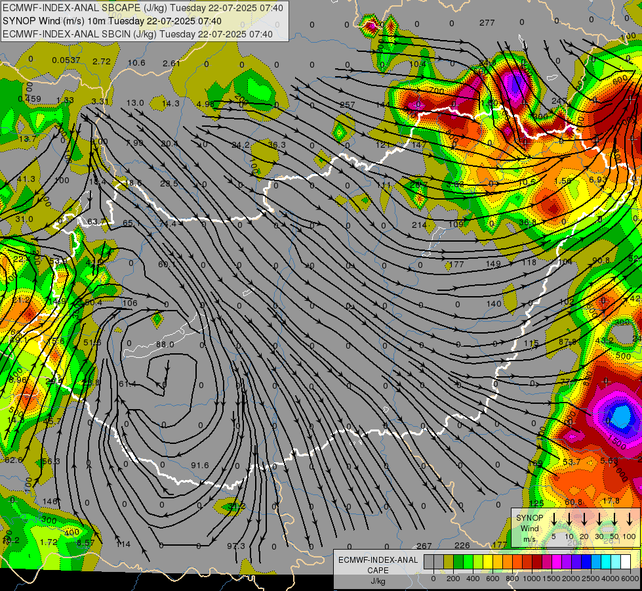The height and width of the screenshot is (591, 642).
Task: Select the 2.72 map value
Action: (x=102, y=62)
